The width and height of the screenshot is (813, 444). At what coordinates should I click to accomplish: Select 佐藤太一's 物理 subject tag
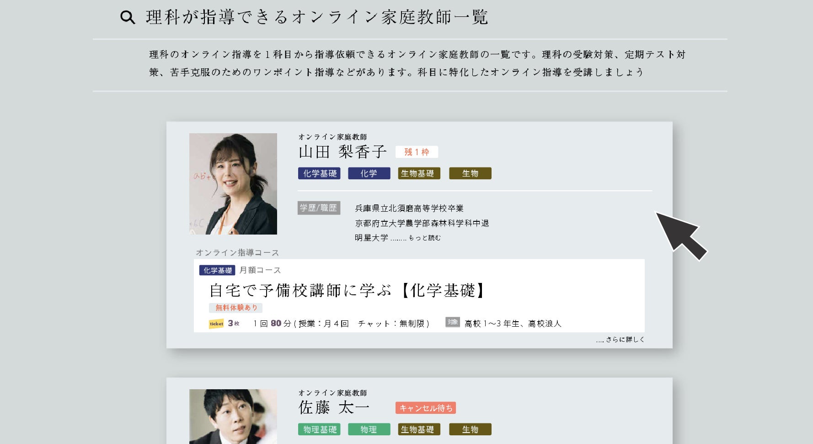click(x=369, y=429)
